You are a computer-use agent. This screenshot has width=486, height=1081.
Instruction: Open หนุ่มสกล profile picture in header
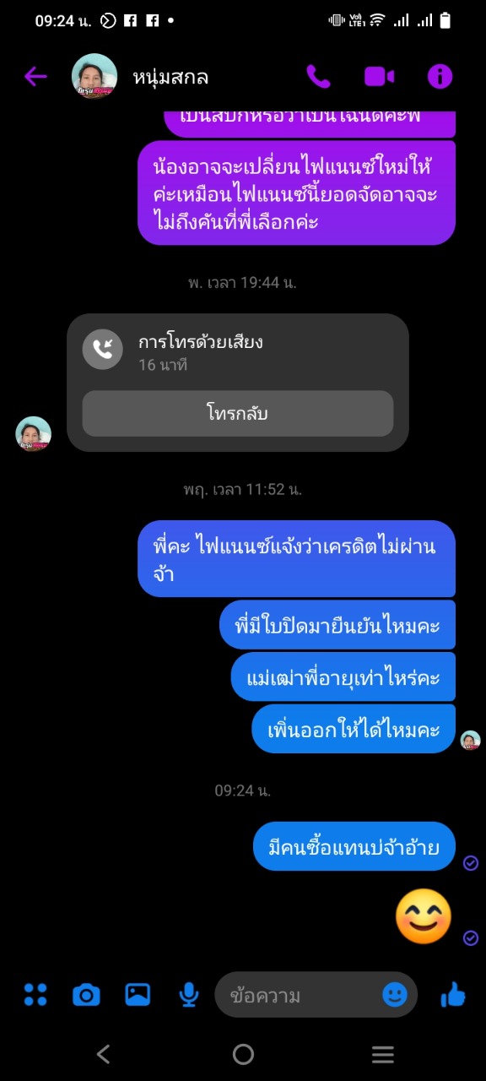(94, 77)
